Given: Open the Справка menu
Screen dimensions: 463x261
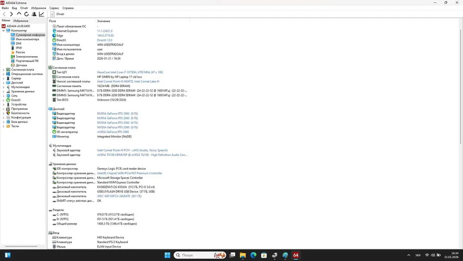Looking at the screenshot, I should [68, 8].
